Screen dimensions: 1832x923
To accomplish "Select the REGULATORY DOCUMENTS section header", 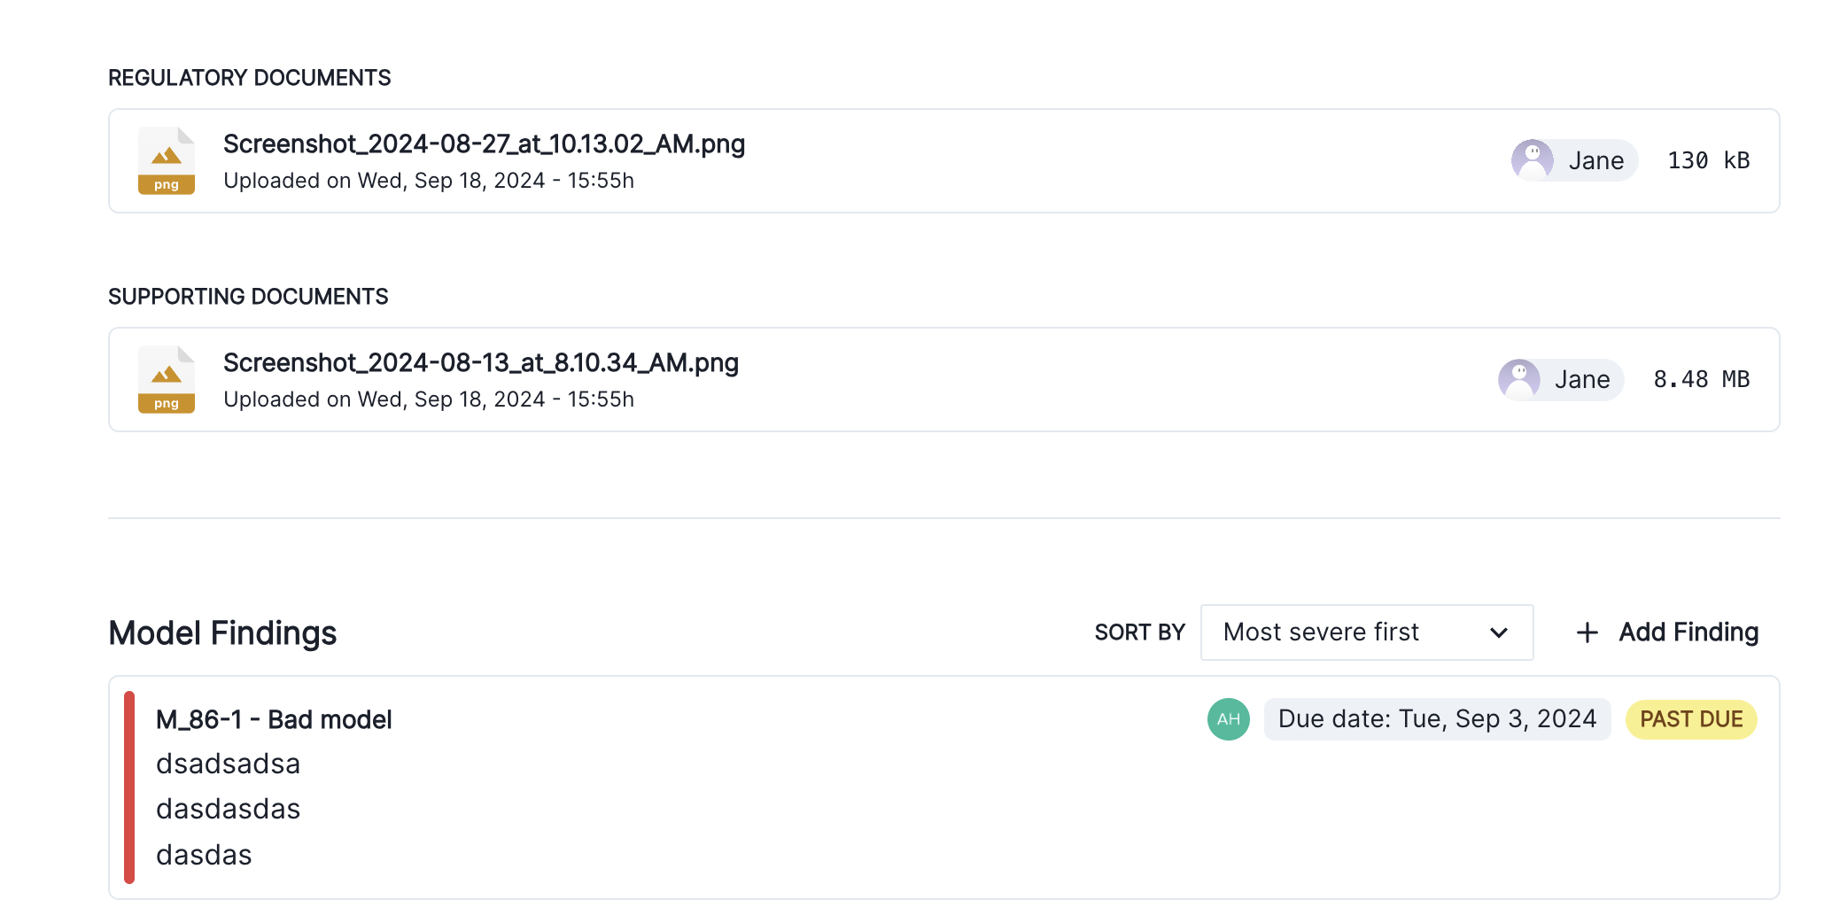I will pos(249,78).
